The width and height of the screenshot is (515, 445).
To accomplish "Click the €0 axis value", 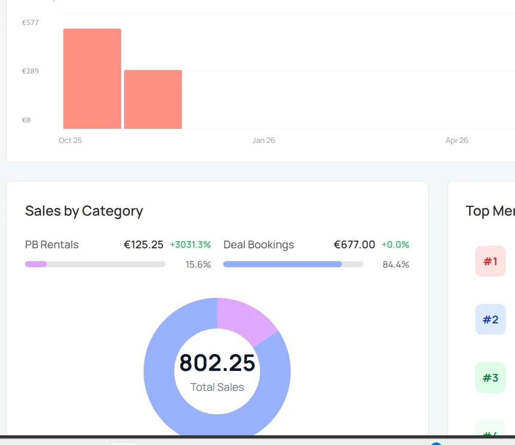I will (26, 120).
